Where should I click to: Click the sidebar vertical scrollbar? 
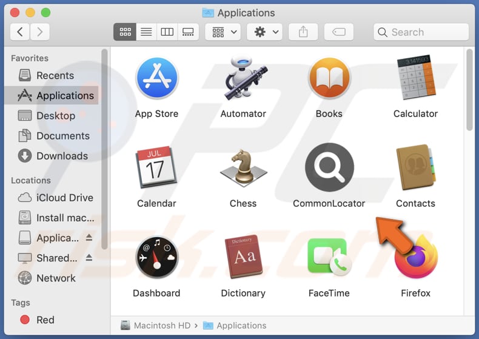coord(104,149)
